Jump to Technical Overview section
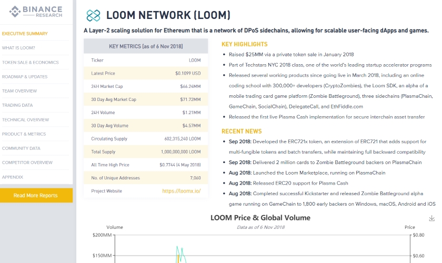 pos(25,120)
